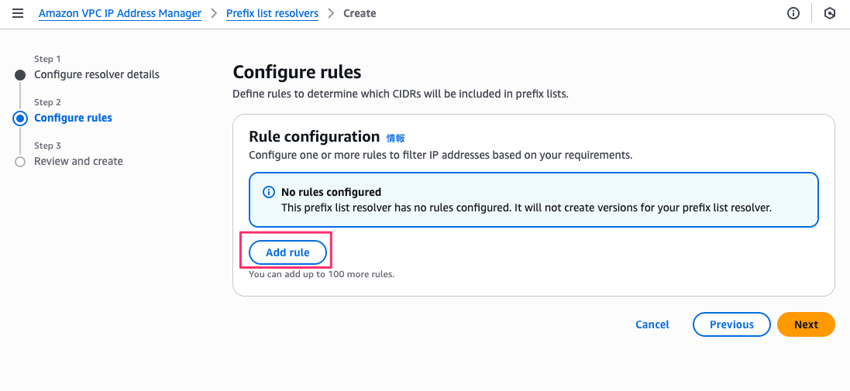
Task: Click the Create breadcrumb item
Action: click(x=360, y=13)
